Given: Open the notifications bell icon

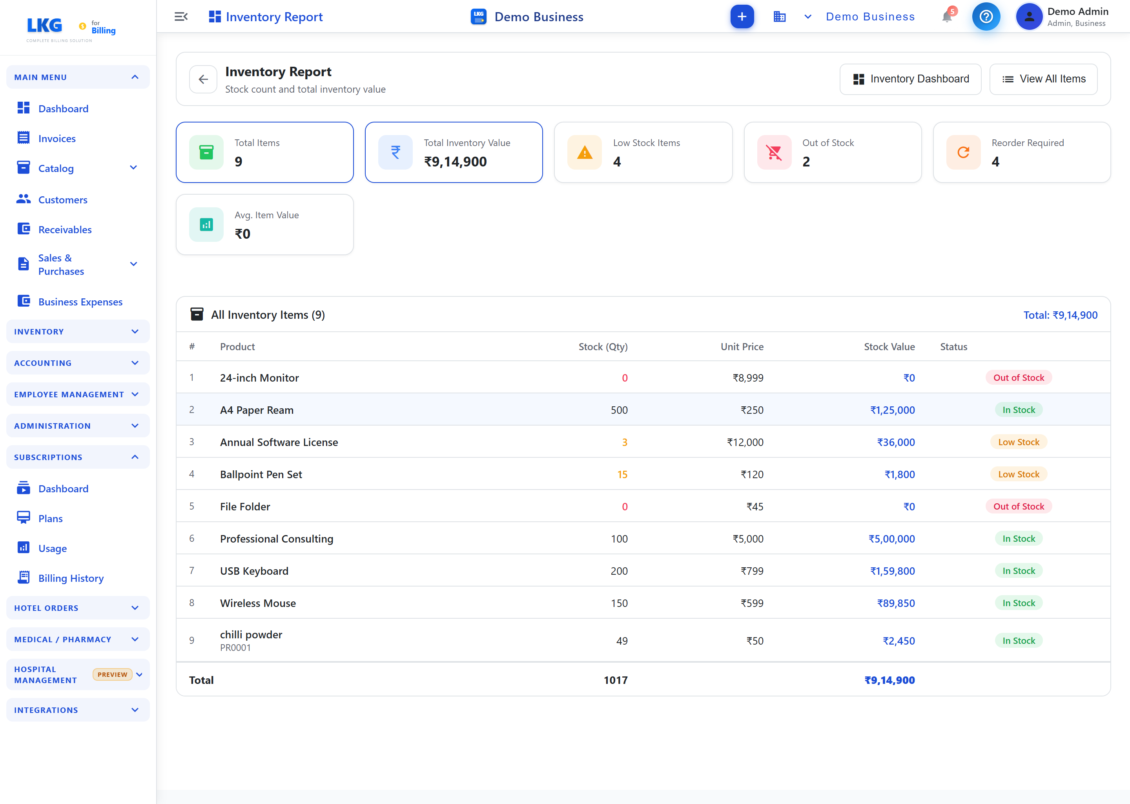Looking at the screenshot, I should 947,17.
